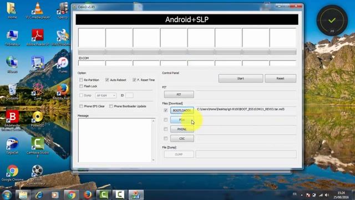
Task: Open the network signal tray icon
Action: (x=321, y=195)
